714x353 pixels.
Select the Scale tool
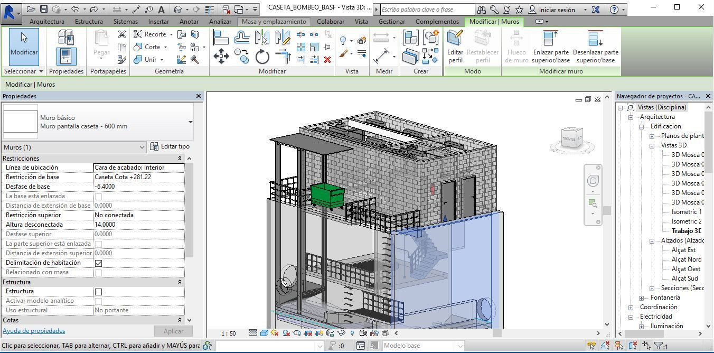[314, 47]
